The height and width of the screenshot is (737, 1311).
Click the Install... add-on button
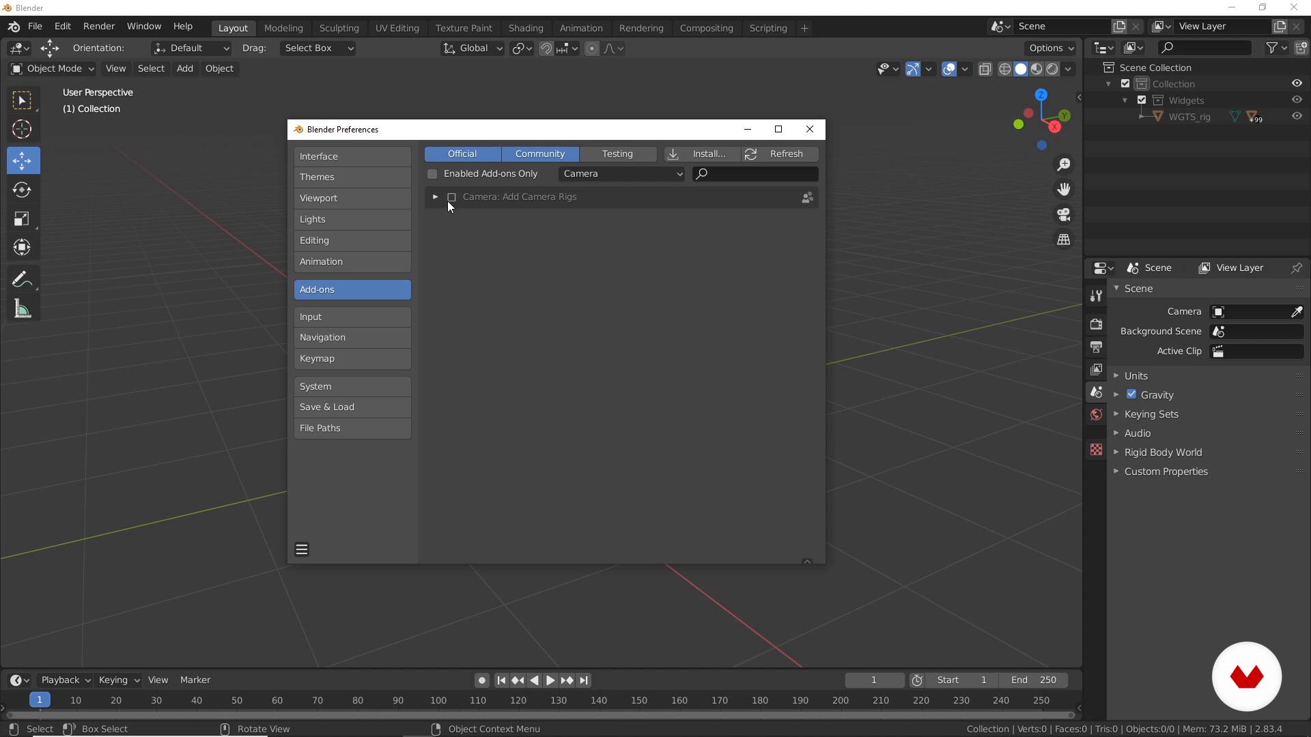701,154
